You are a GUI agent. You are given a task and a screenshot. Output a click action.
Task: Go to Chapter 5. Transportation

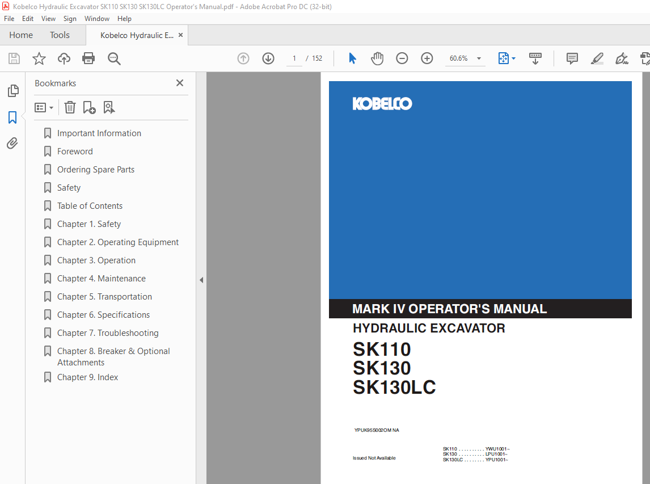pos(104,297)
